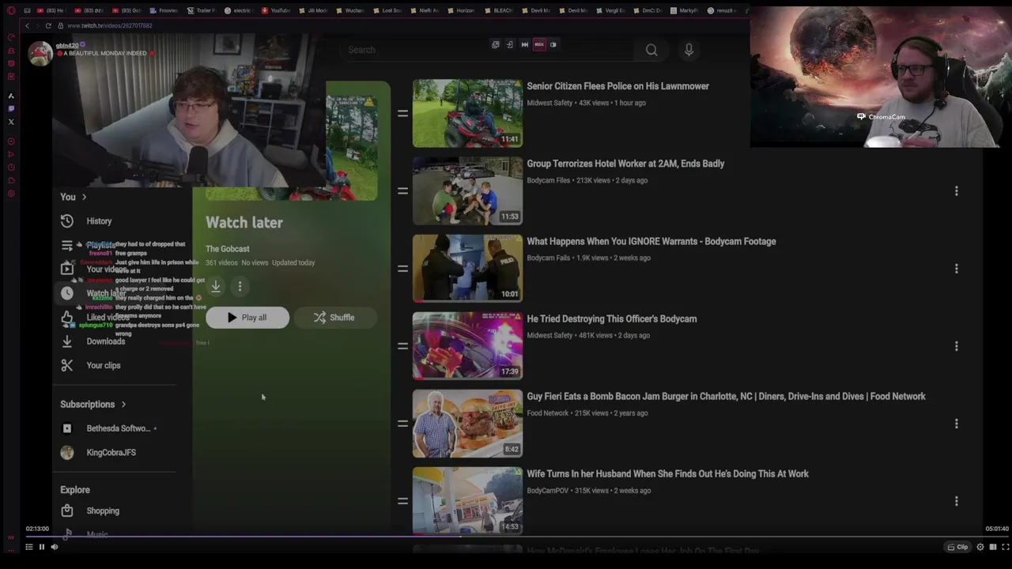Click gbln420 channel avatar
This screenshot has width=1012, height=569.
40,52
